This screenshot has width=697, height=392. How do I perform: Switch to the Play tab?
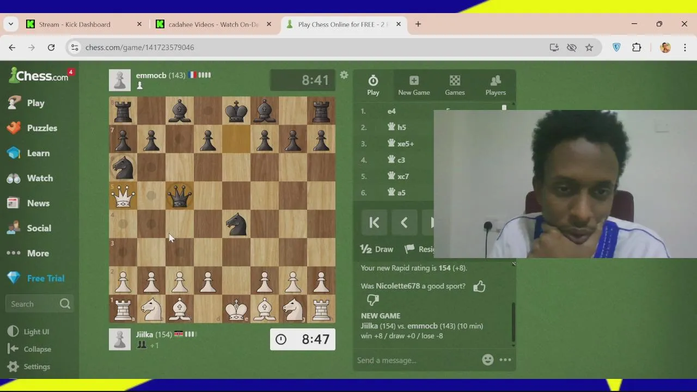[373, 85]
